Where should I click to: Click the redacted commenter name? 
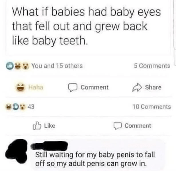coord(50,146)
